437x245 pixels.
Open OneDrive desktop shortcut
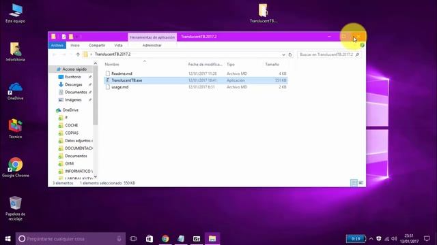pos(15,91)
